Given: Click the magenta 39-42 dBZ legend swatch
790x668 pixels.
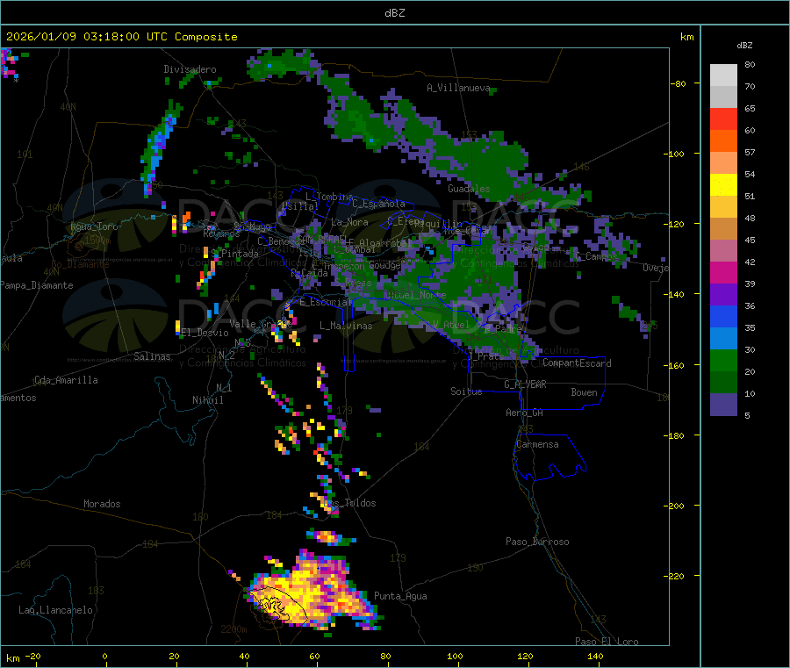Looking at the screenshot, I should point(723,272).
